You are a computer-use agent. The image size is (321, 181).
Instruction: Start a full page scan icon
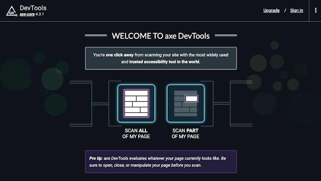136,103
